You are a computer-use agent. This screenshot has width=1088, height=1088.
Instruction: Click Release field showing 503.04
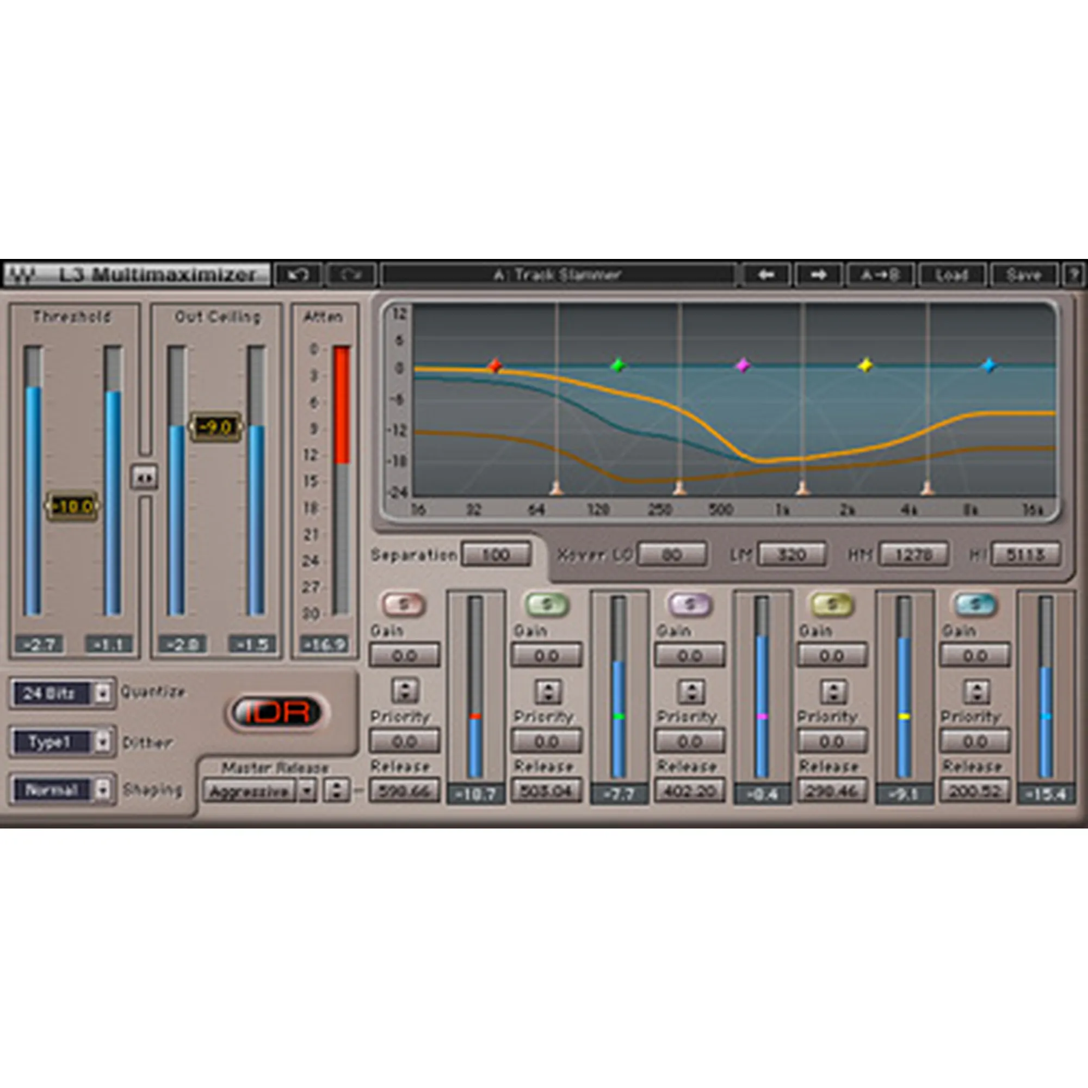[x=547, y=791]
